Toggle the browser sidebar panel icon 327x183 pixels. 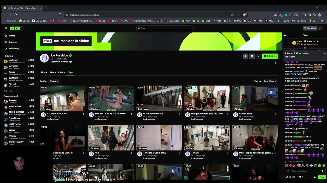coord(304,15)
